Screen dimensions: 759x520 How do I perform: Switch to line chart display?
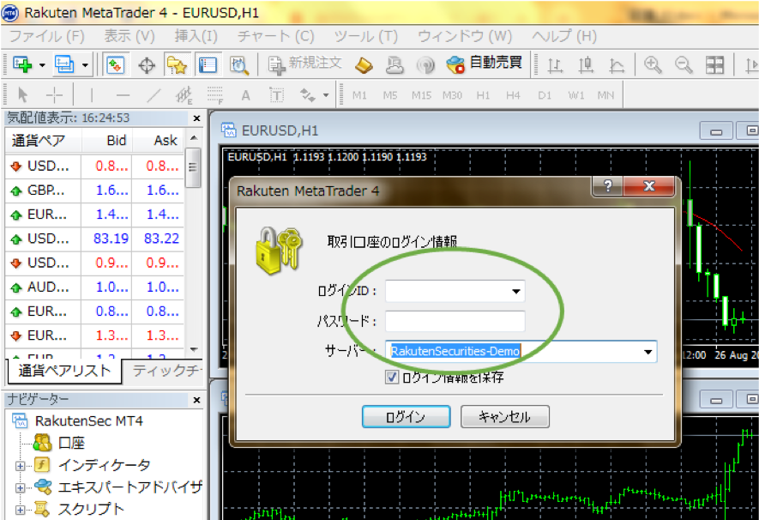point(616,65)
